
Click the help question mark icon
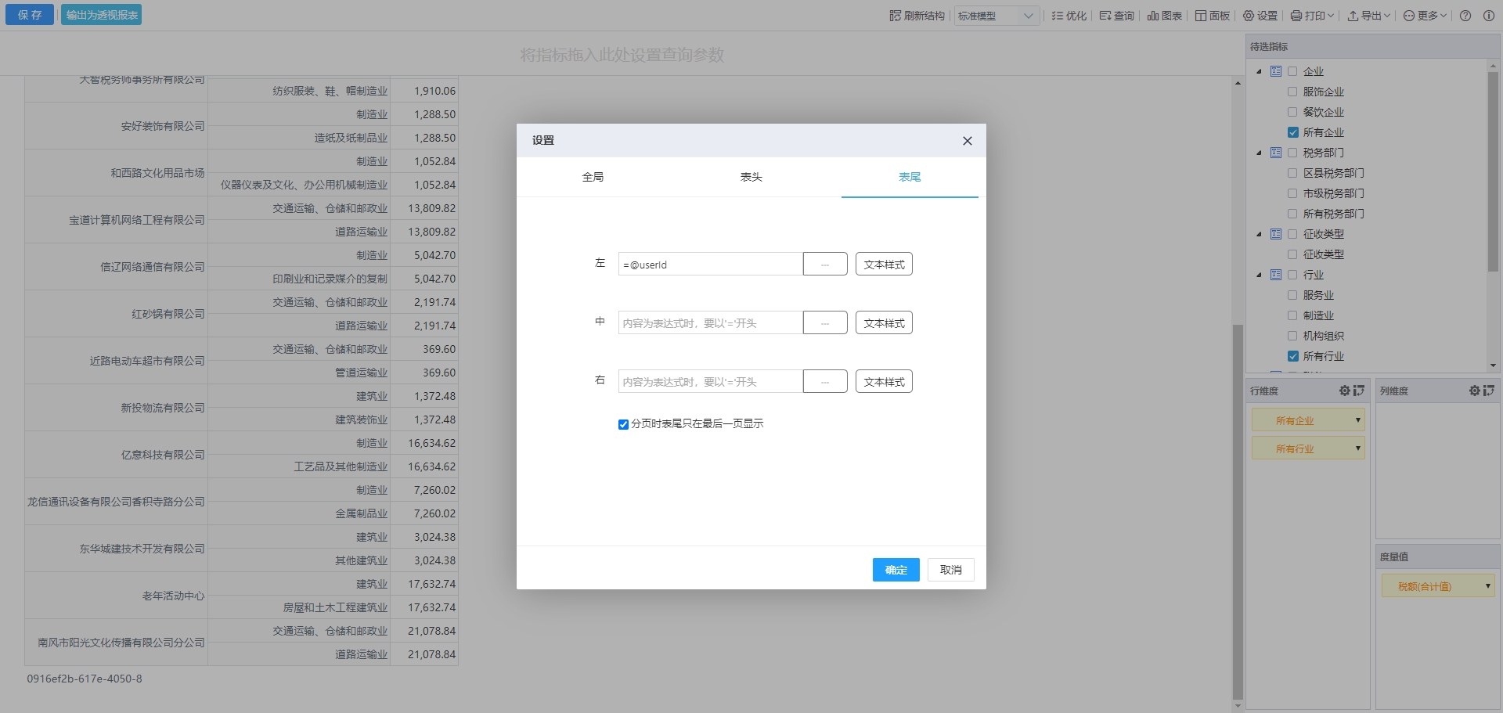(1465, 16)
